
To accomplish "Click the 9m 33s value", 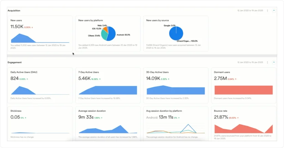I will click(x=86, y=117).
